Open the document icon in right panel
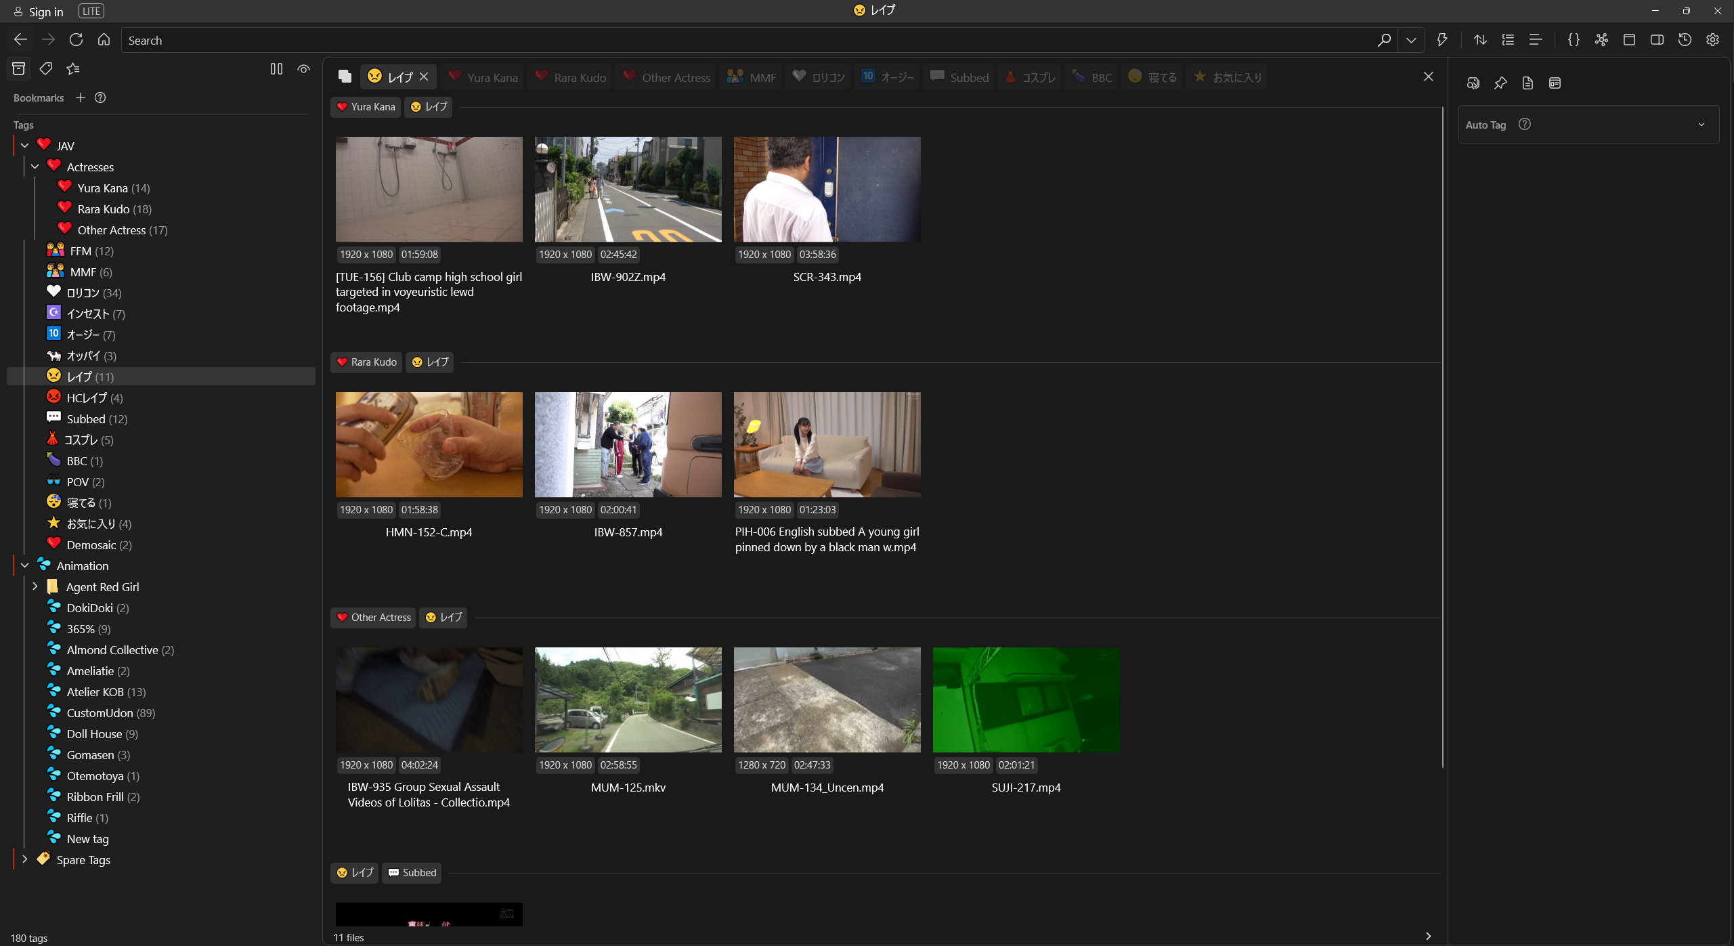This screenshot has height=946, width=1734. pyautogui.click(x=1527, y=83)
